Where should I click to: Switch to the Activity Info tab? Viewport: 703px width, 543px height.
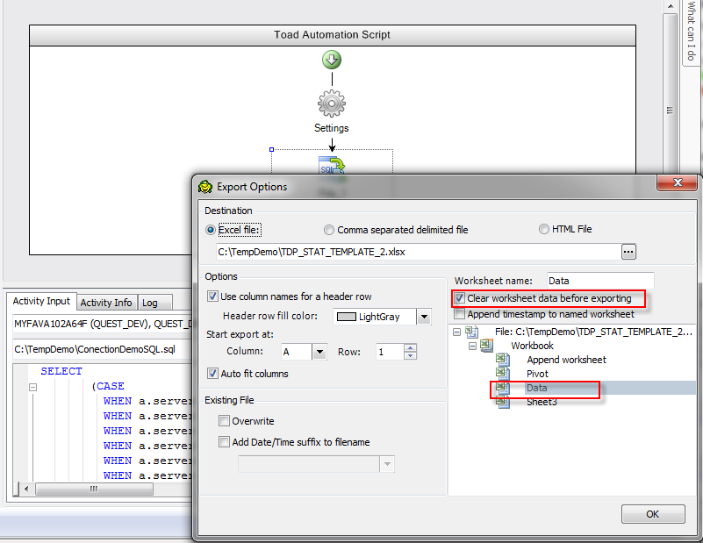[x=106, y=303]
